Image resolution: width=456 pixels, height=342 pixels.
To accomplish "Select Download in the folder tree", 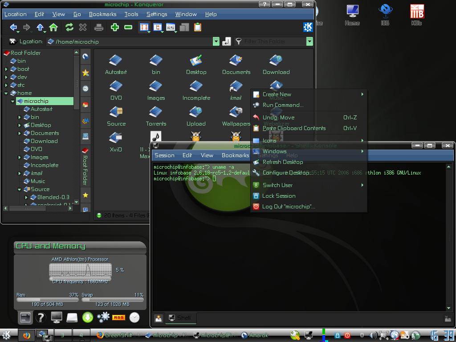I will tap(44, 141).
